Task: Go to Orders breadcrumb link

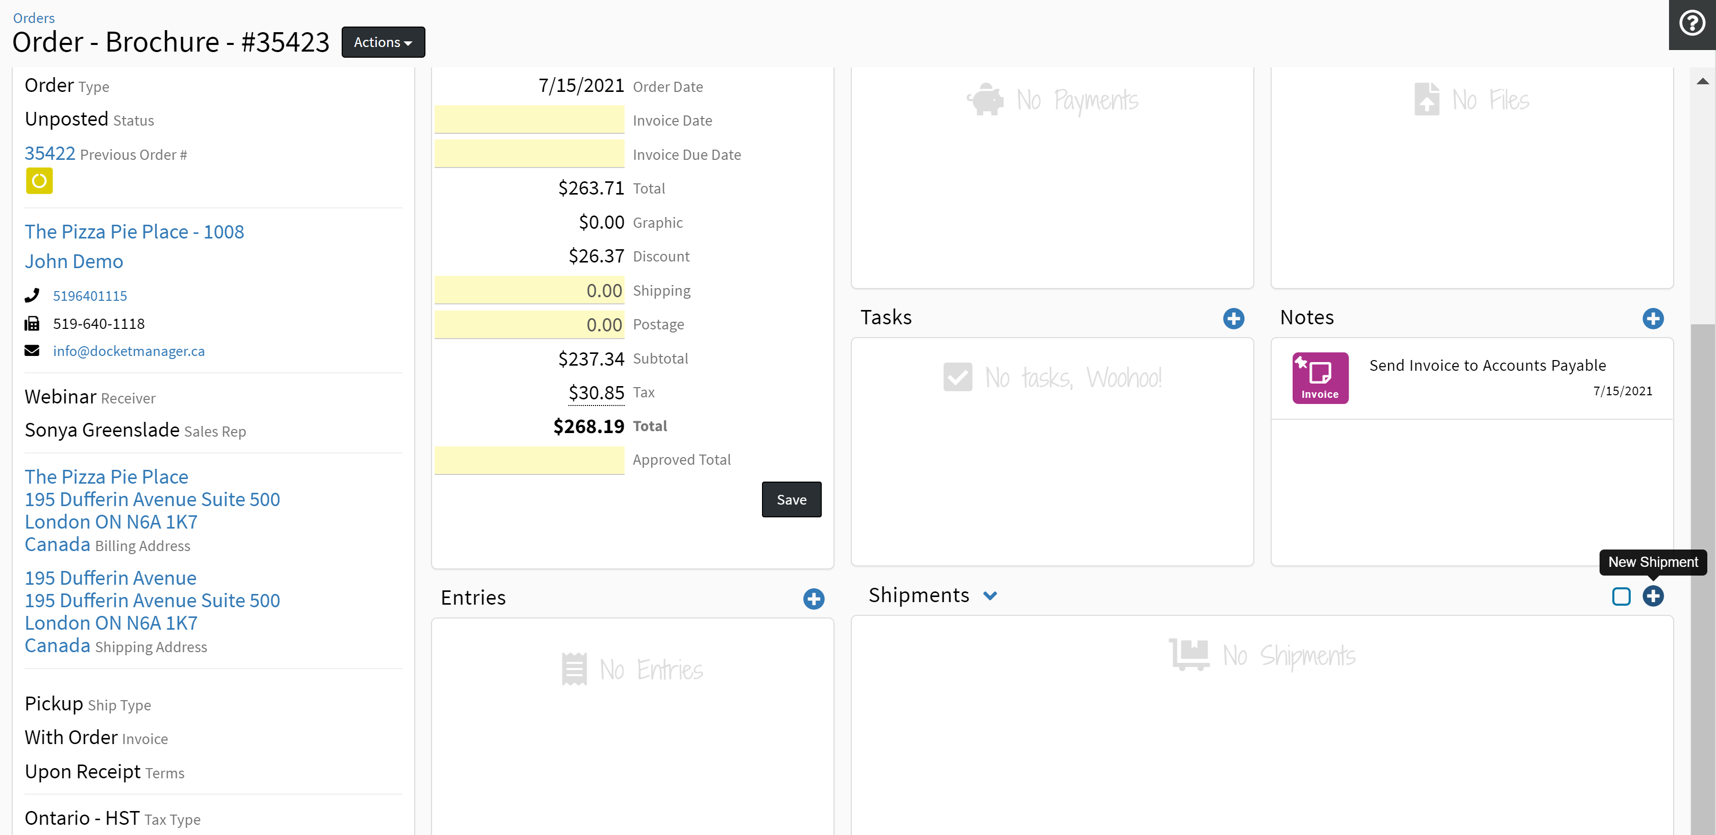Action: (x=33, y=18)
